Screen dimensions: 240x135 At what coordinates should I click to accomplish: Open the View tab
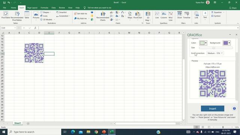pyautogui.click(x=70, y=7)
